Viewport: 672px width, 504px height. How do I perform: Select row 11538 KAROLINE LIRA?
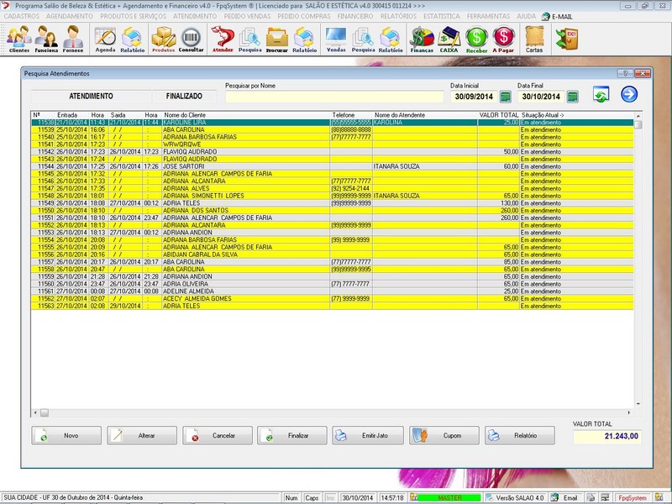click(332, 122)
